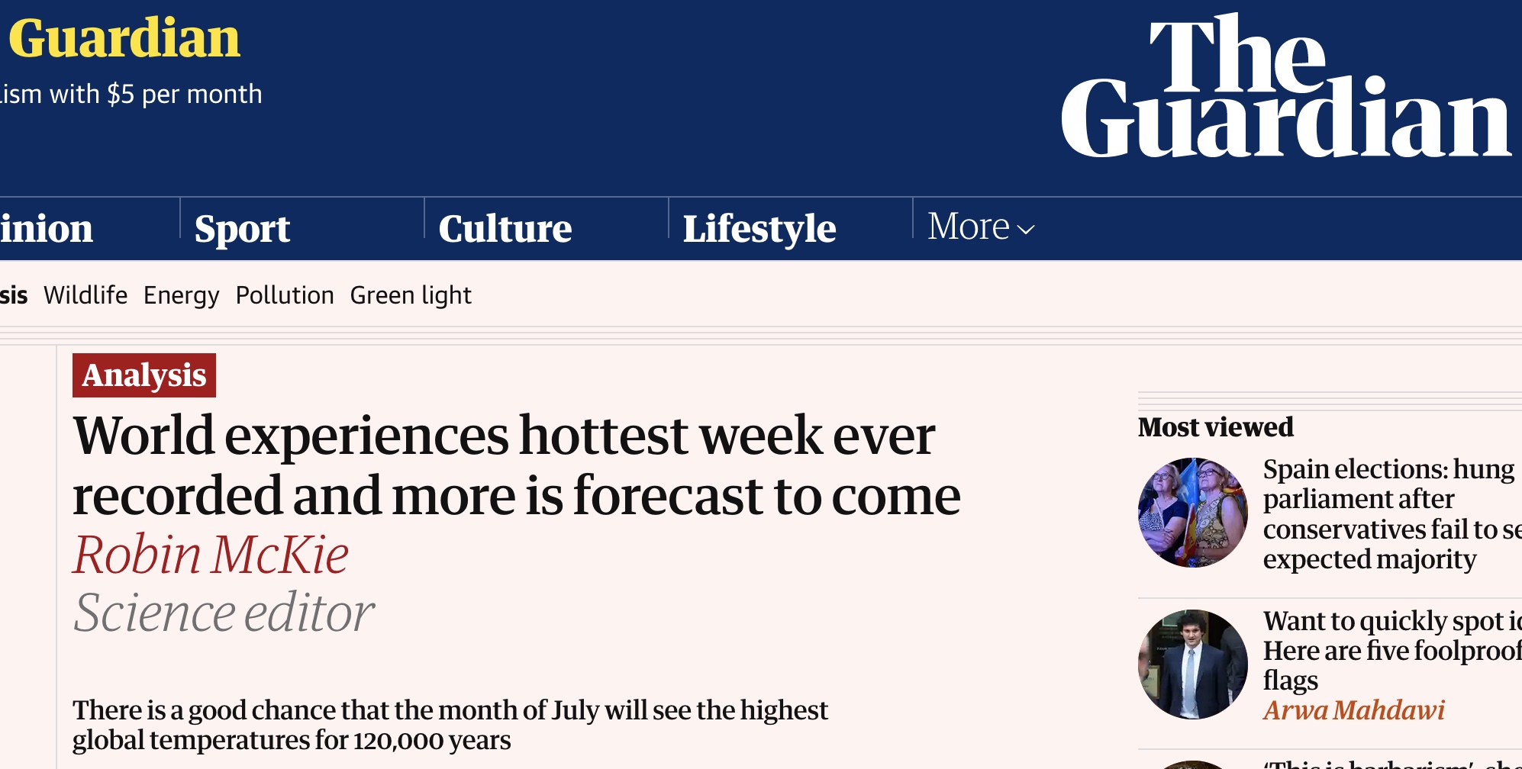Open the Culture section

tap(505, 229)
